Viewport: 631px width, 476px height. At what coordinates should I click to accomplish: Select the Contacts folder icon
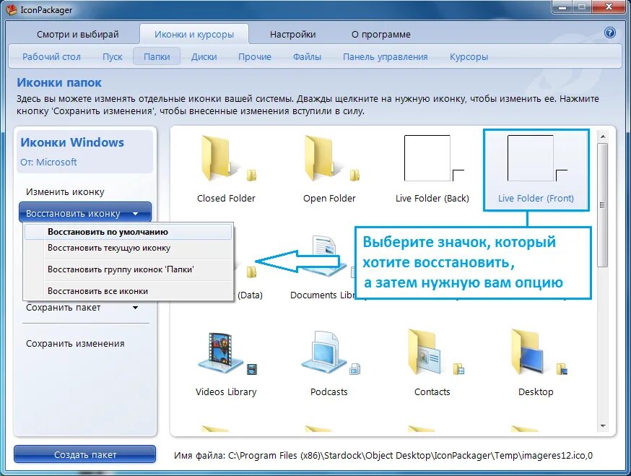(x=432, y=363)
